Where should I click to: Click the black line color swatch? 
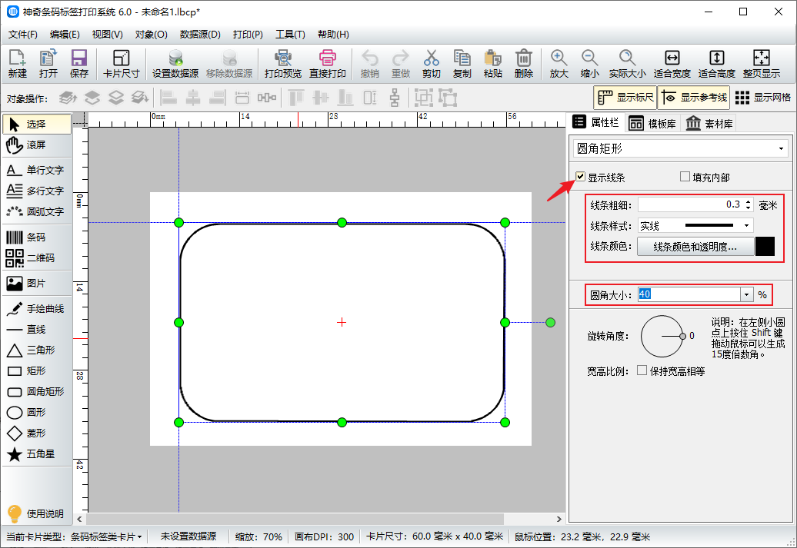[765, 247]
